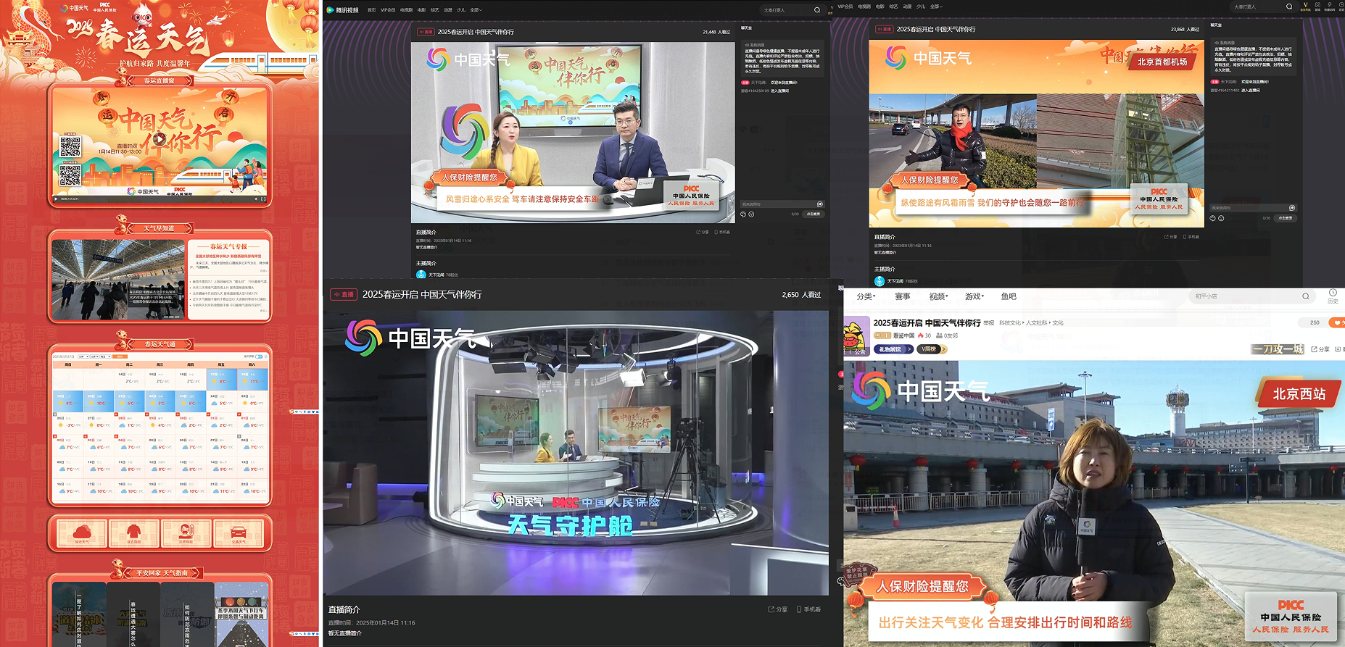This screenshot has height=647, width=1345.
Task: Click the 文化 breadcrumb link
Action: point(1058,323)
